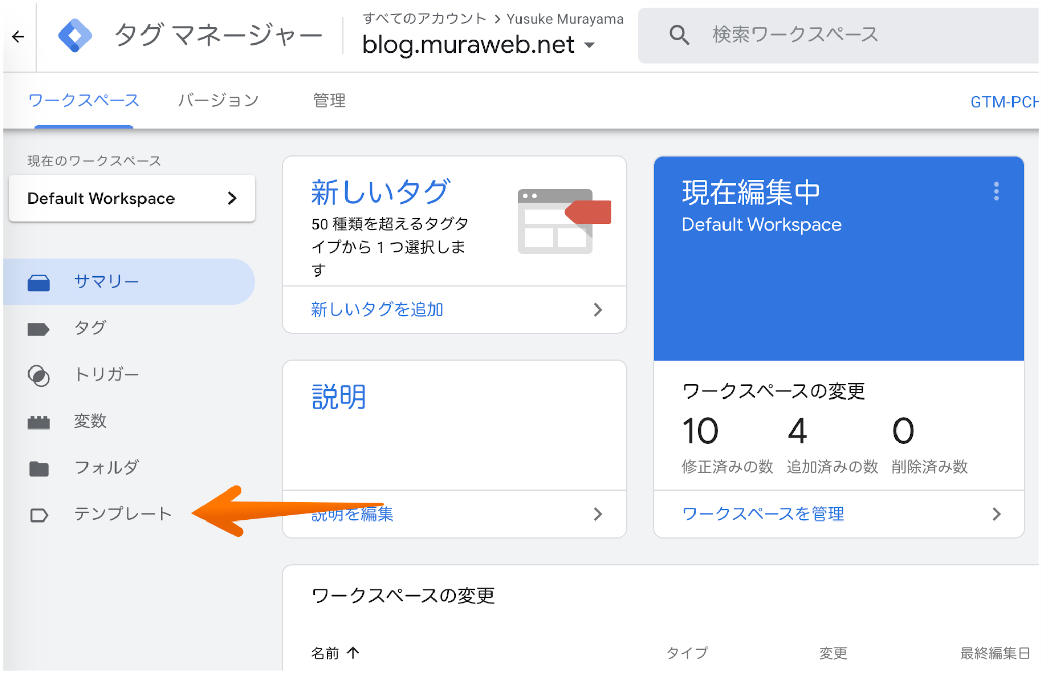Click the テンプレート outline tag icon
1042x674 pixels.
(x=39, y=515)
